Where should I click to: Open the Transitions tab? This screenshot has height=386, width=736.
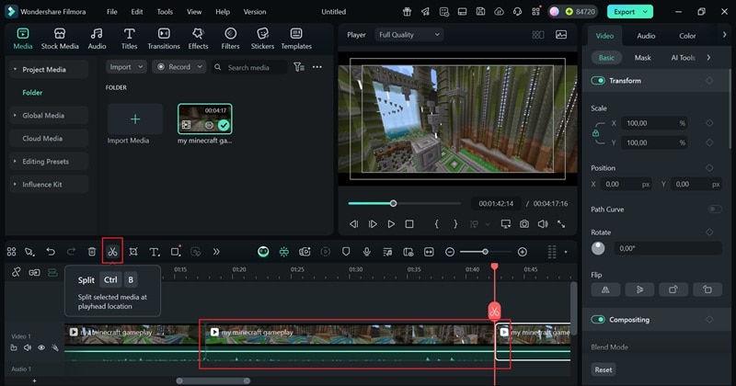tap(164, 39)
